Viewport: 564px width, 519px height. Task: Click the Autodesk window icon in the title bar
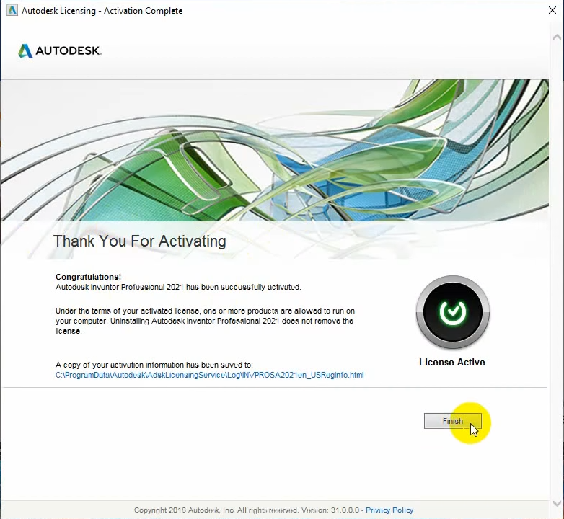[x=10, y=11]
